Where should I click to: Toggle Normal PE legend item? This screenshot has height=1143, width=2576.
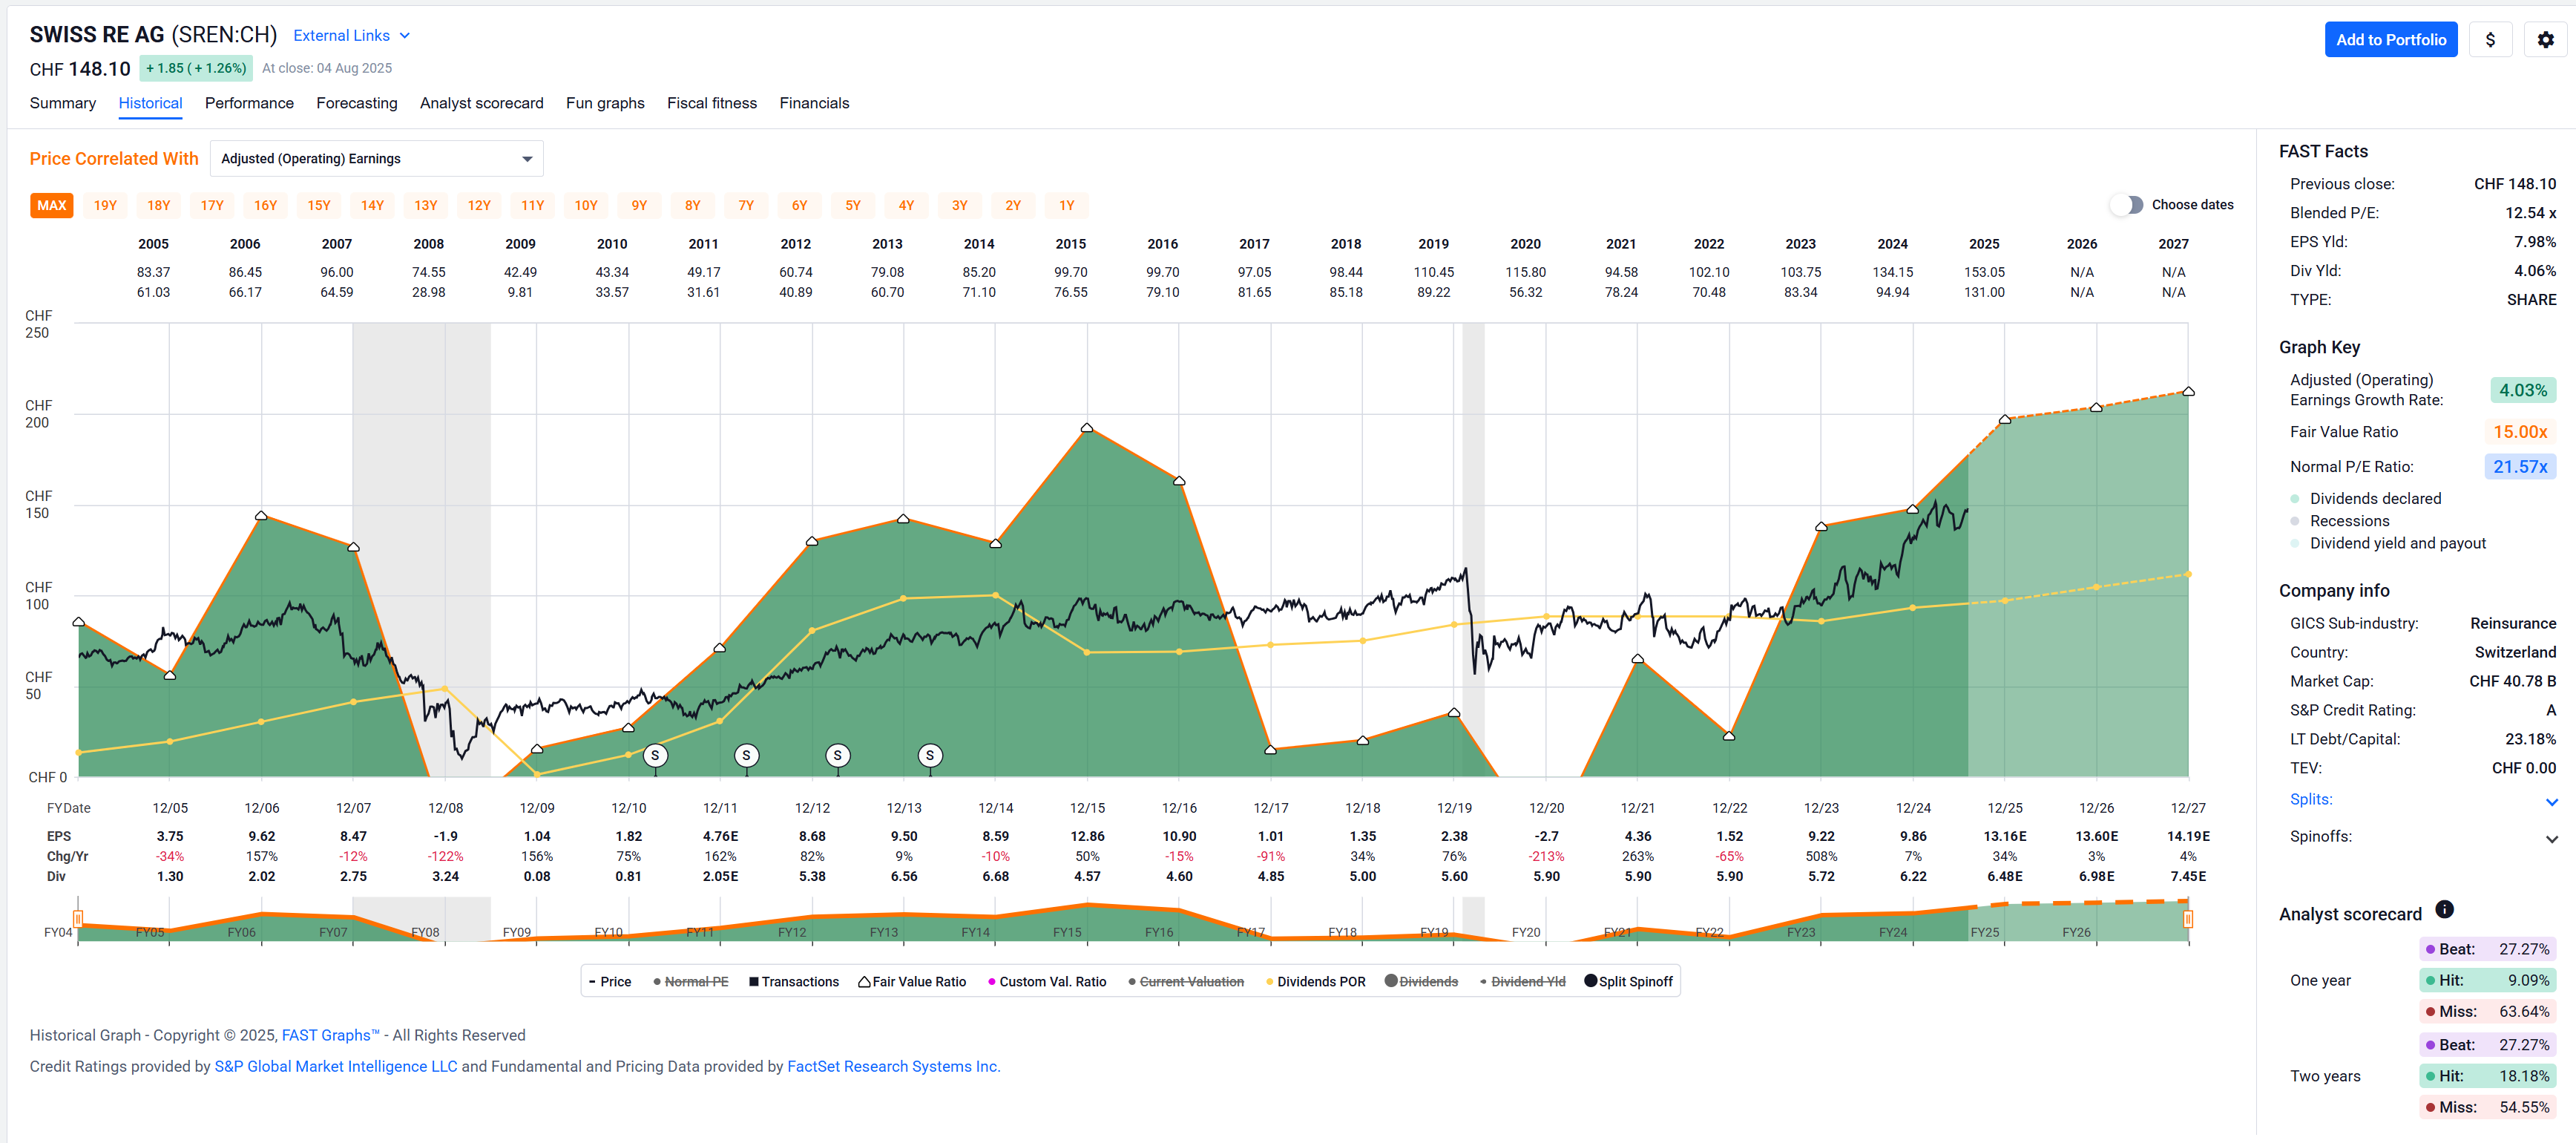click(690, 981)
